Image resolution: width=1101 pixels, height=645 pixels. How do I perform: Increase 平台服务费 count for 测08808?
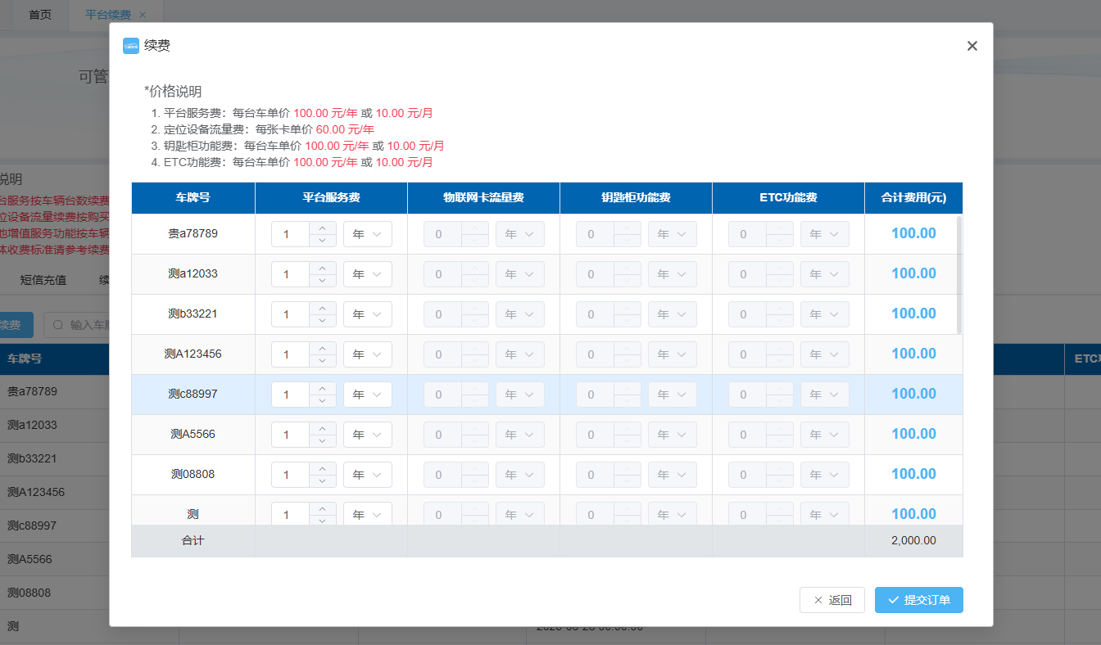click(x=323, y=469)
